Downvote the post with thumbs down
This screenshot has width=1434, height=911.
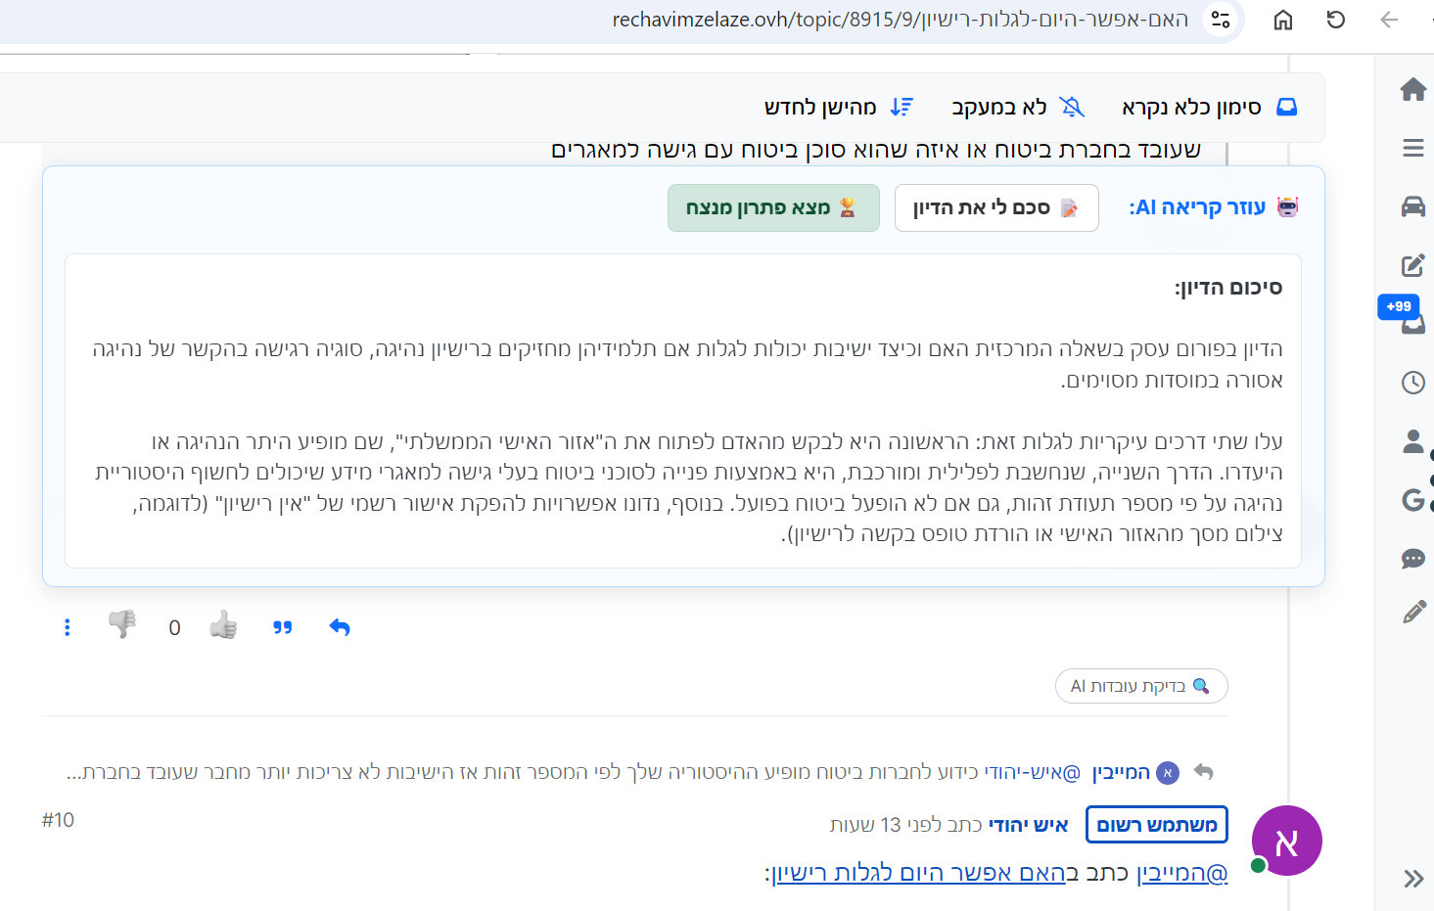[x=122, y=624]
